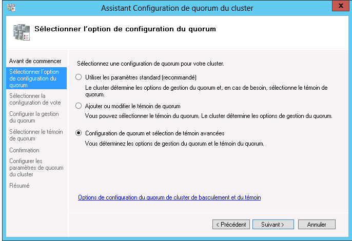Click the cluster wizard icon in title bar
The width and height of the screenshot is (352, 241).
tap(11, 8)
